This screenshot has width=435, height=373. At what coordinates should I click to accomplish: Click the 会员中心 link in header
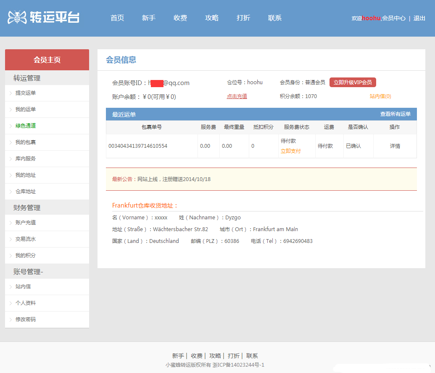tap(394, 19)
